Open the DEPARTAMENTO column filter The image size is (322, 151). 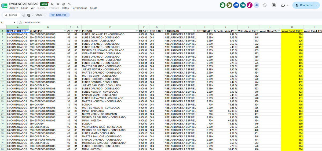coord(27,31)
